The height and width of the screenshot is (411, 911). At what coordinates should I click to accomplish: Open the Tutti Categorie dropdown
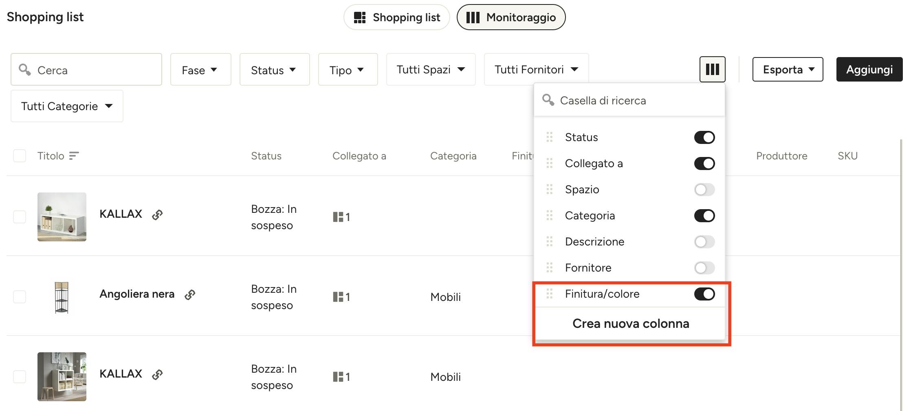pos(67,106)
